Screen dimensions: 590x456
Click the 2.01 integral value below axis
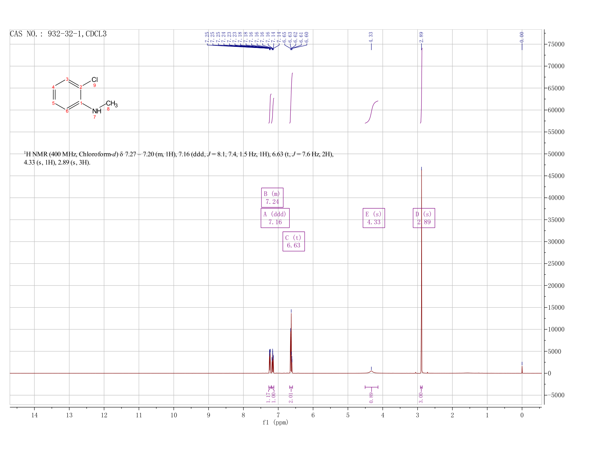[291, 397]
